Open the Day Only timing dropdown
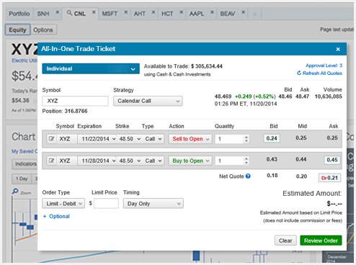The image size is (356, 265). (153, 204)
